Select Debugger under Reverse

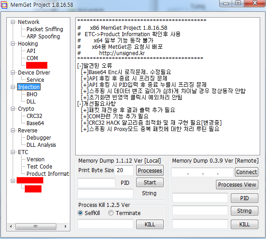coord(39,137)
